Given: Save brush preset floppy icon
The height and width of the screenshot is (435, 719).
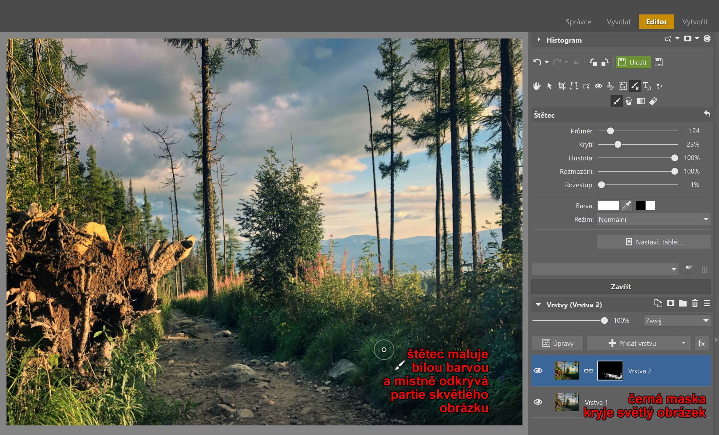Looking at the screenshot, I should pyautogui.click(x=689, y=269).
